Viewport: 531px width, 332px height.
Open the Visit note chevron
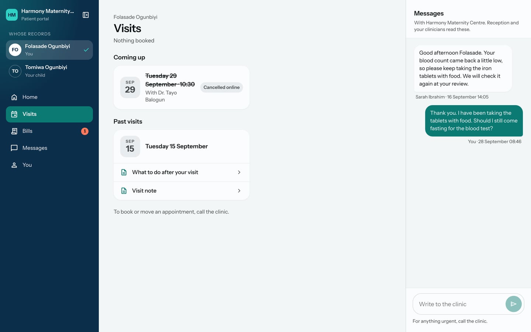[239, 191]
